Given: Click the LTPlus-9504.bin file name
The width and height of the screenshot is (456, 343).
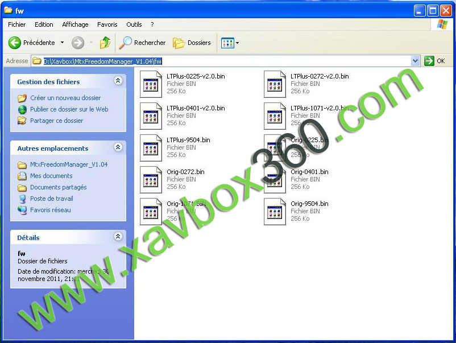Looking at the screenshot, I should pos(188,140).
